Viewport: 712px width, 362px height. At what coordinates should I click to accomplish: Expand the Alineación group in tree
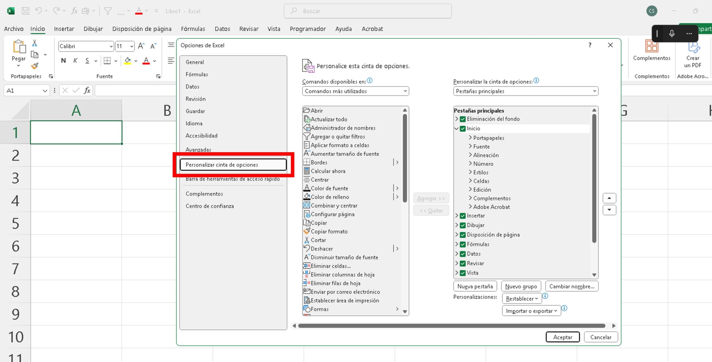470,155
